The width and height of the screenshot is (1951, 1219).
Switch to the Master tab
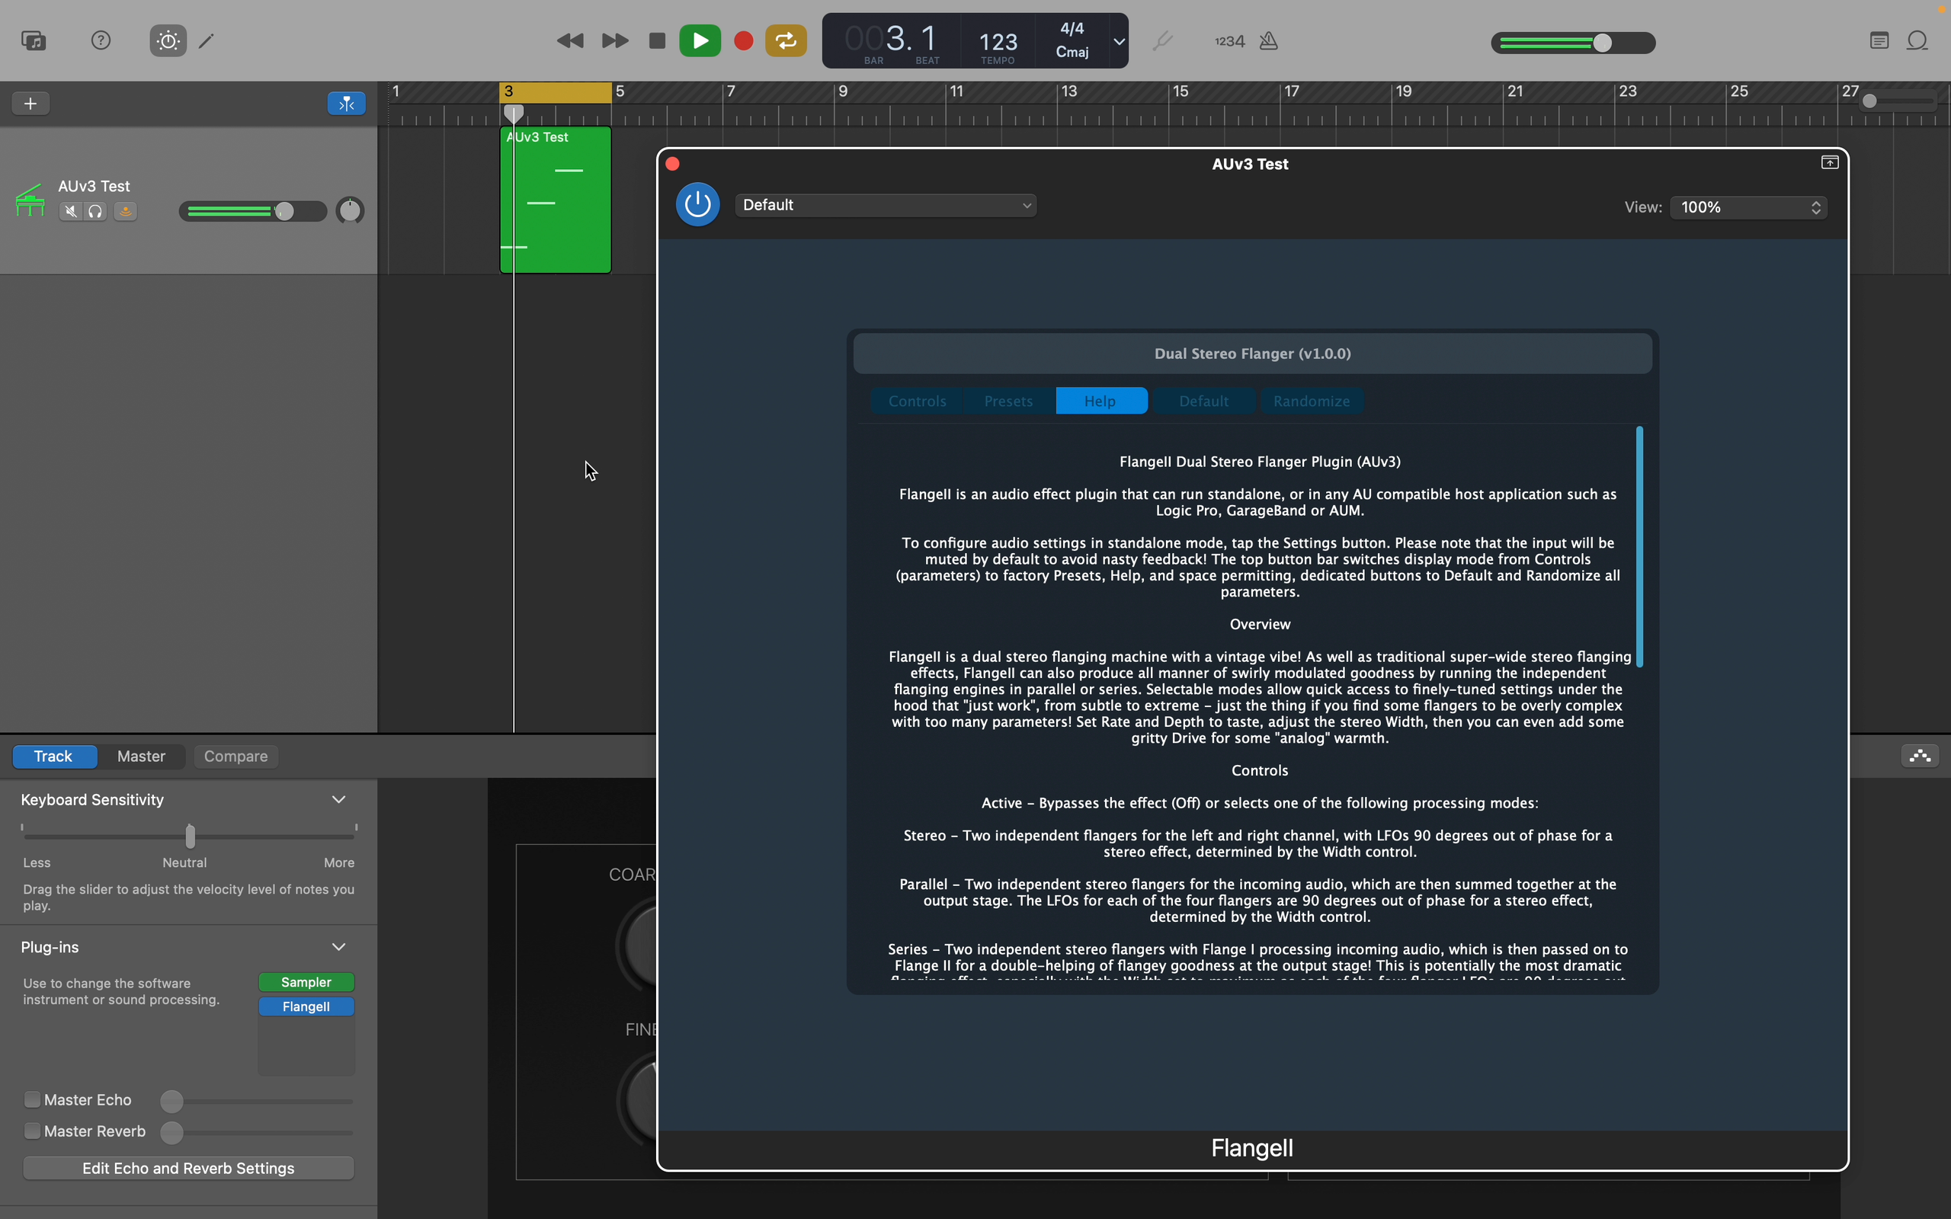tap(141, 757)
